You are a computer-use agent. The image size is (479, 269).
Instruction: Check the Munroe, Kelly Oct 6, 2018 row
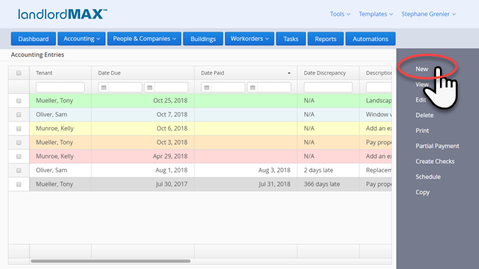click(18, 129)
